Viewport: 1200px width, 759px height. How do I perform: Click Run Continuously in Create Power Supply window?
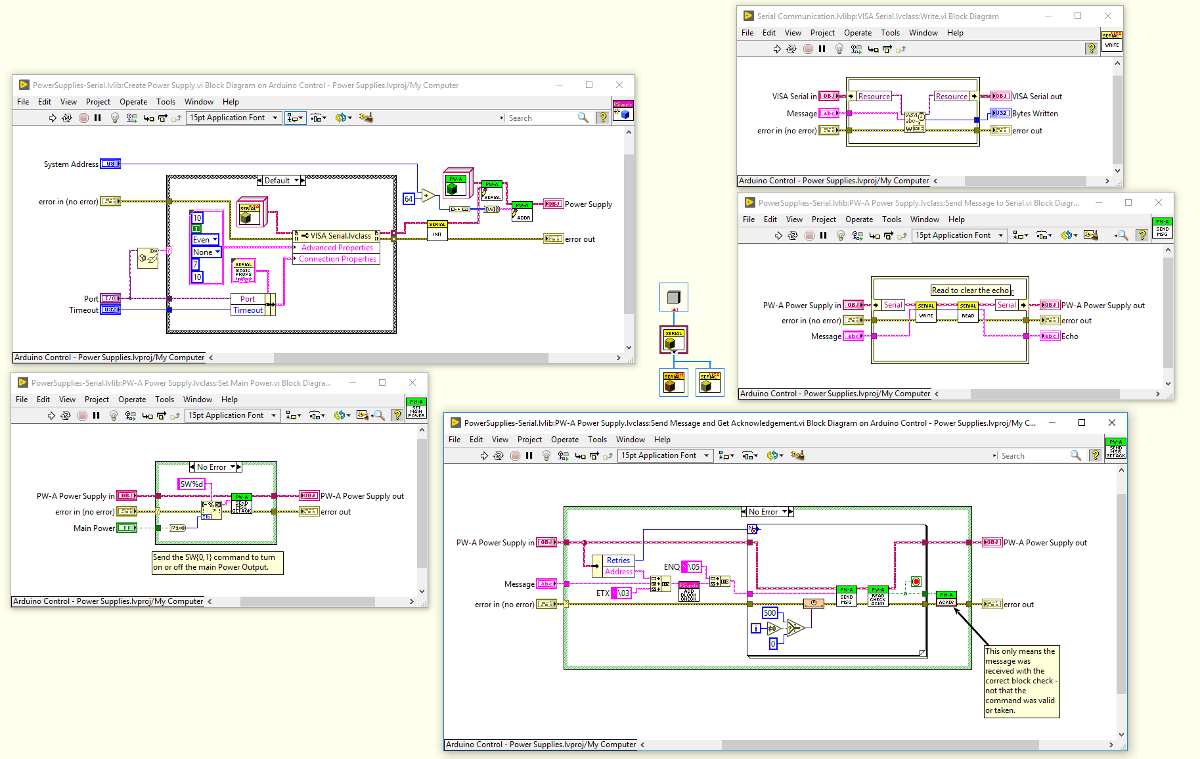coord(67,118)
